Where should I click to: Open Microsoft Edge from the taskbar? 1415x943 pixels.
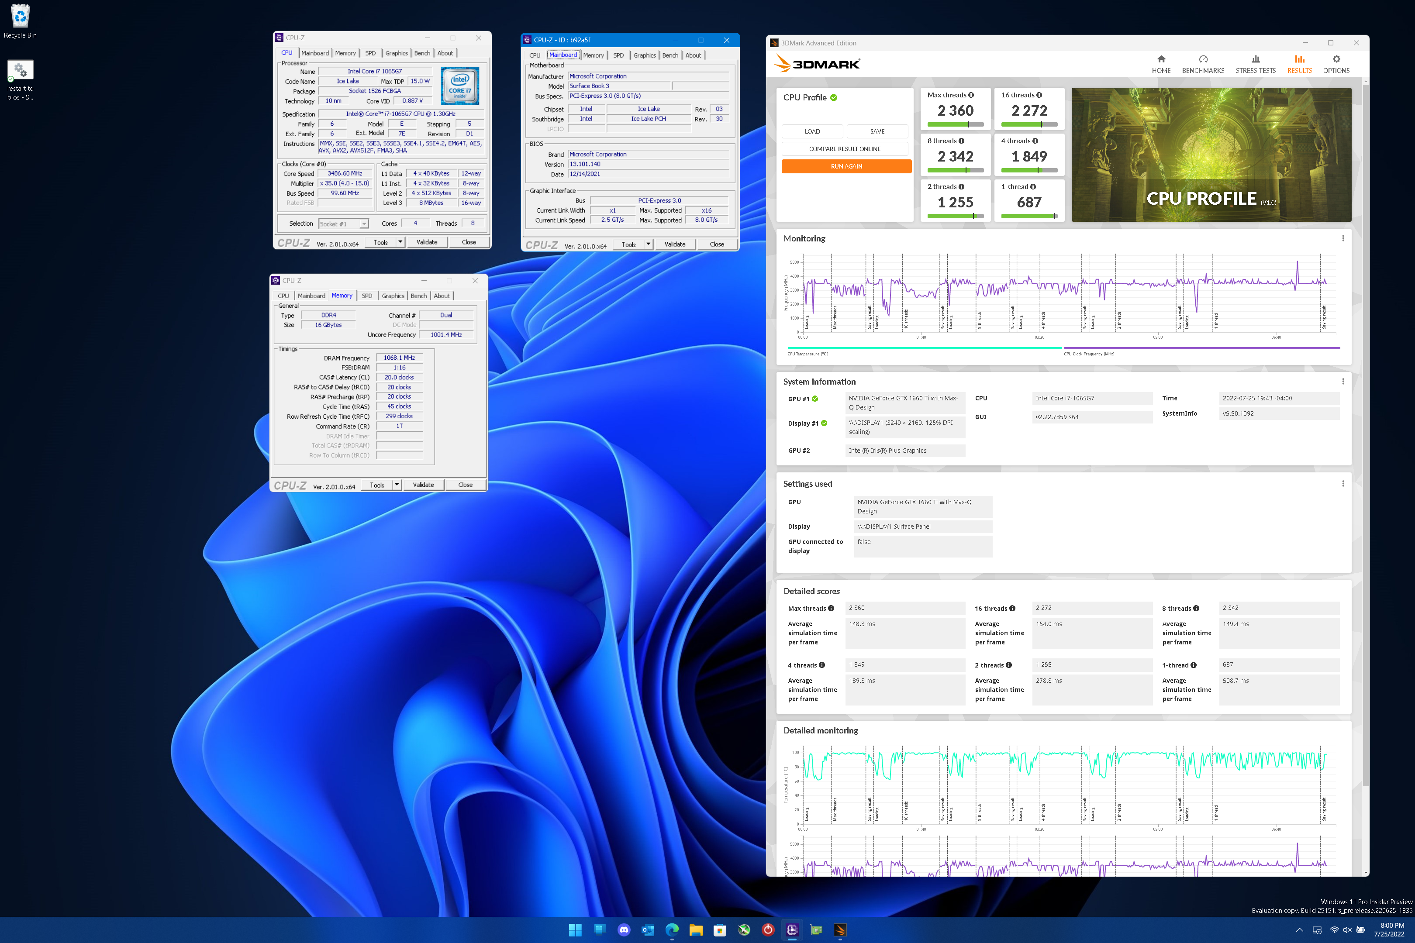pyautogui.click(x=672, y=930)
